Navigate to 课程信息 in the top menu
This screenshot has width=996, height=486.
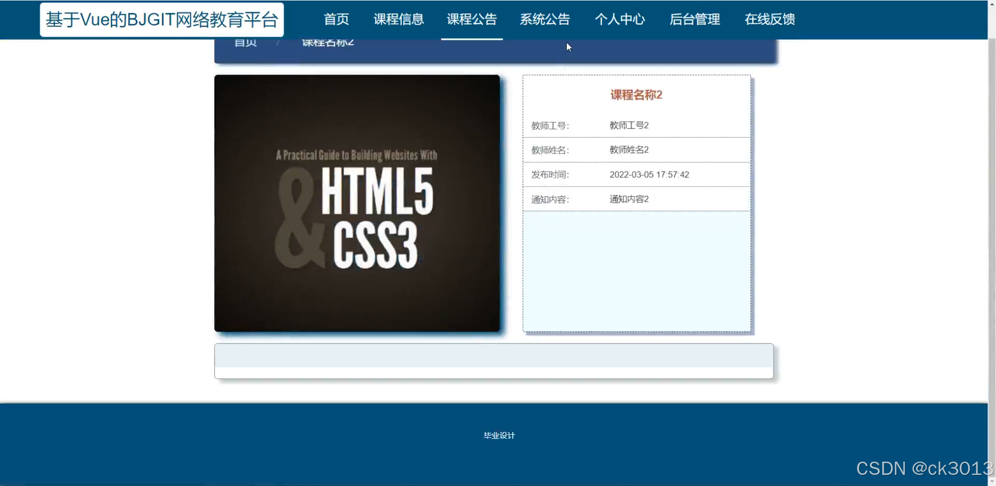click(399, 20)
